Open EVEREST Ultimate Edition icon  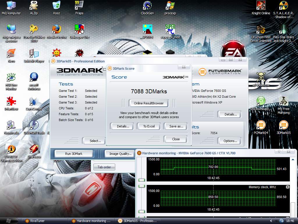tap(11, 153)
